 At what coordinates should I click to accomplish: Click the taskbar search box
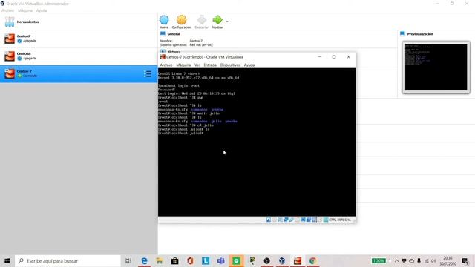point(68,260)
